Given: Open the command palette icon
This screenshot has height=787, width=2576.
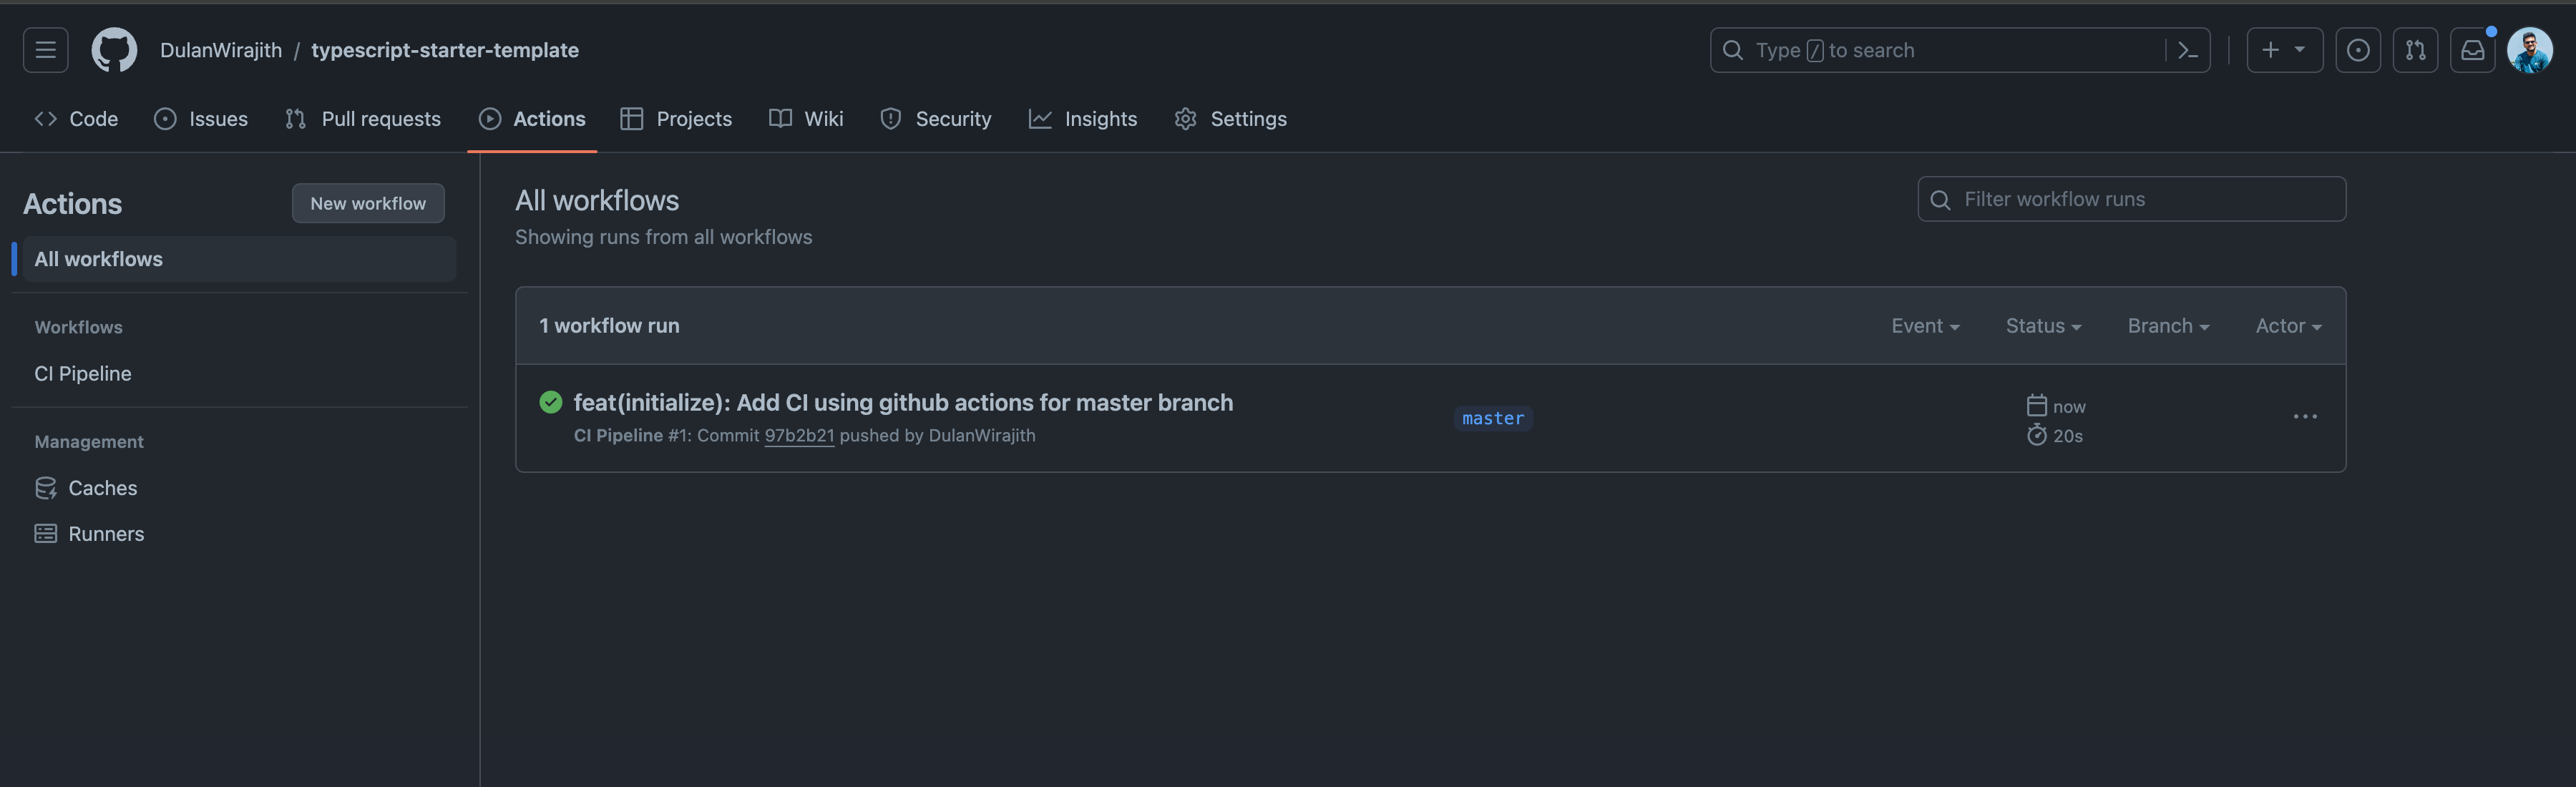Looking at the screenshot, I should pyautogui.click(x=2187, y=50).
